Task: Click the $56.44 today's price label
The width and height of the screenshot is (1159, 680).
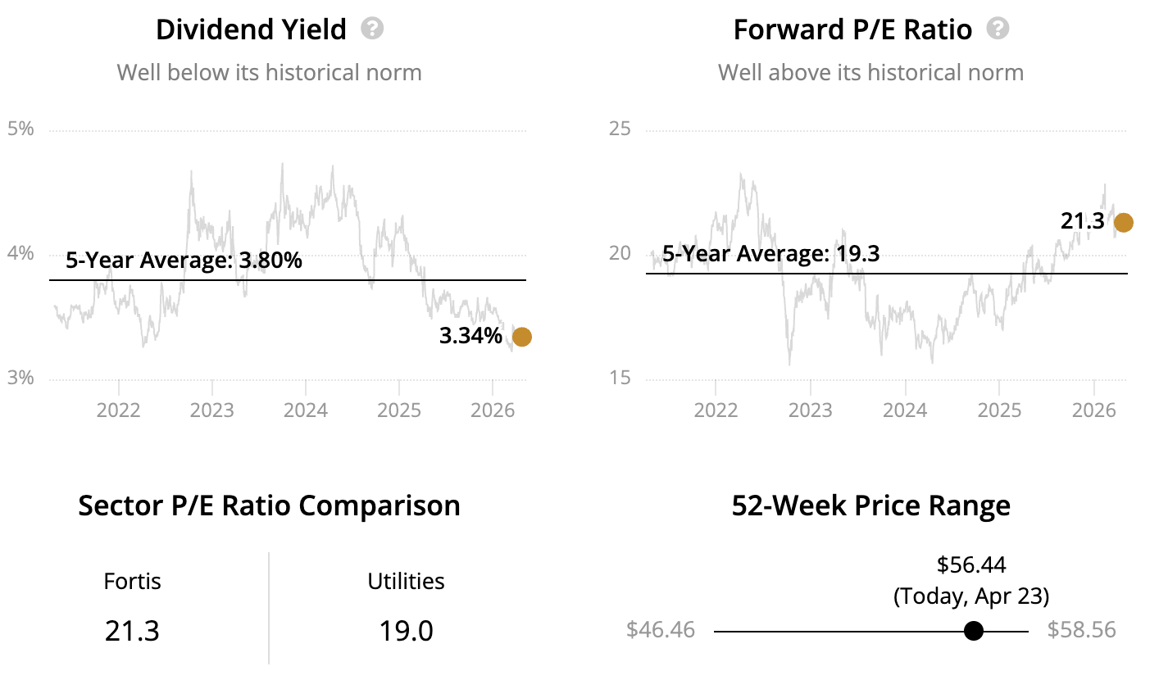Action: 971,564
